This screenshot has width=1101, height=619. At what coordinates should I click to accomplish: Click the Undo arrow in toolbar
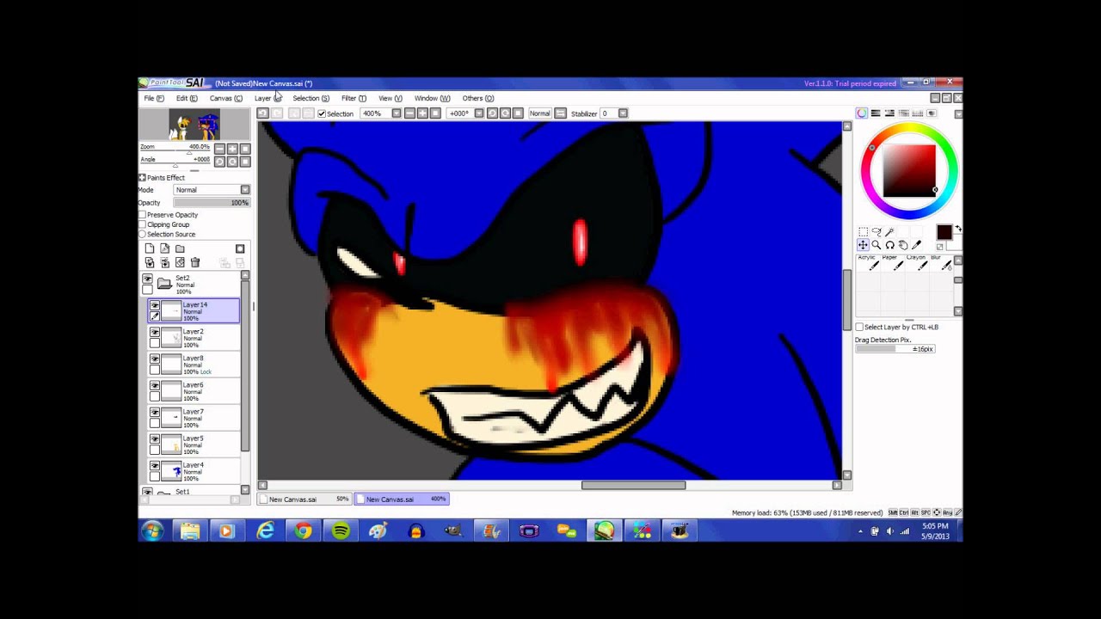(262, 113)
